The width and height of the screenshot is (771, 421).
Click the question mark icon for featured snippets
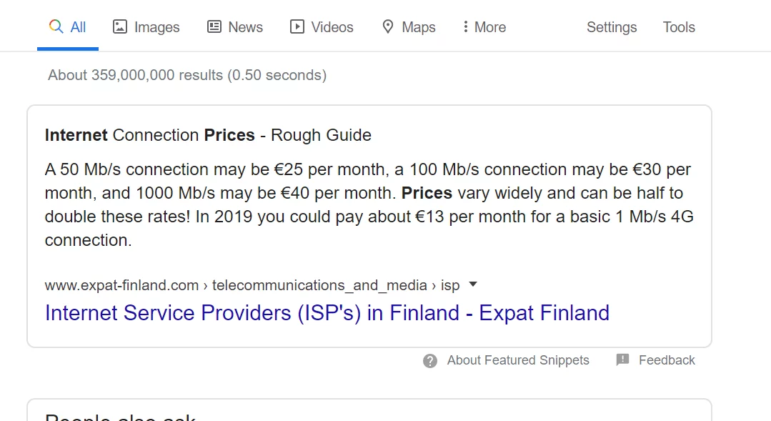coord(430,361)
